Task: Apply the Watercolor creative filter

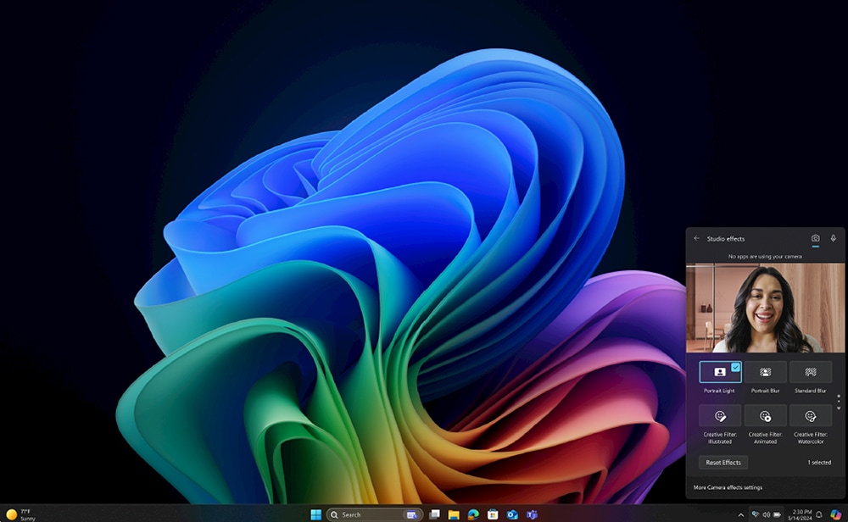Action: pyautogui.click(x=810, y=416)
